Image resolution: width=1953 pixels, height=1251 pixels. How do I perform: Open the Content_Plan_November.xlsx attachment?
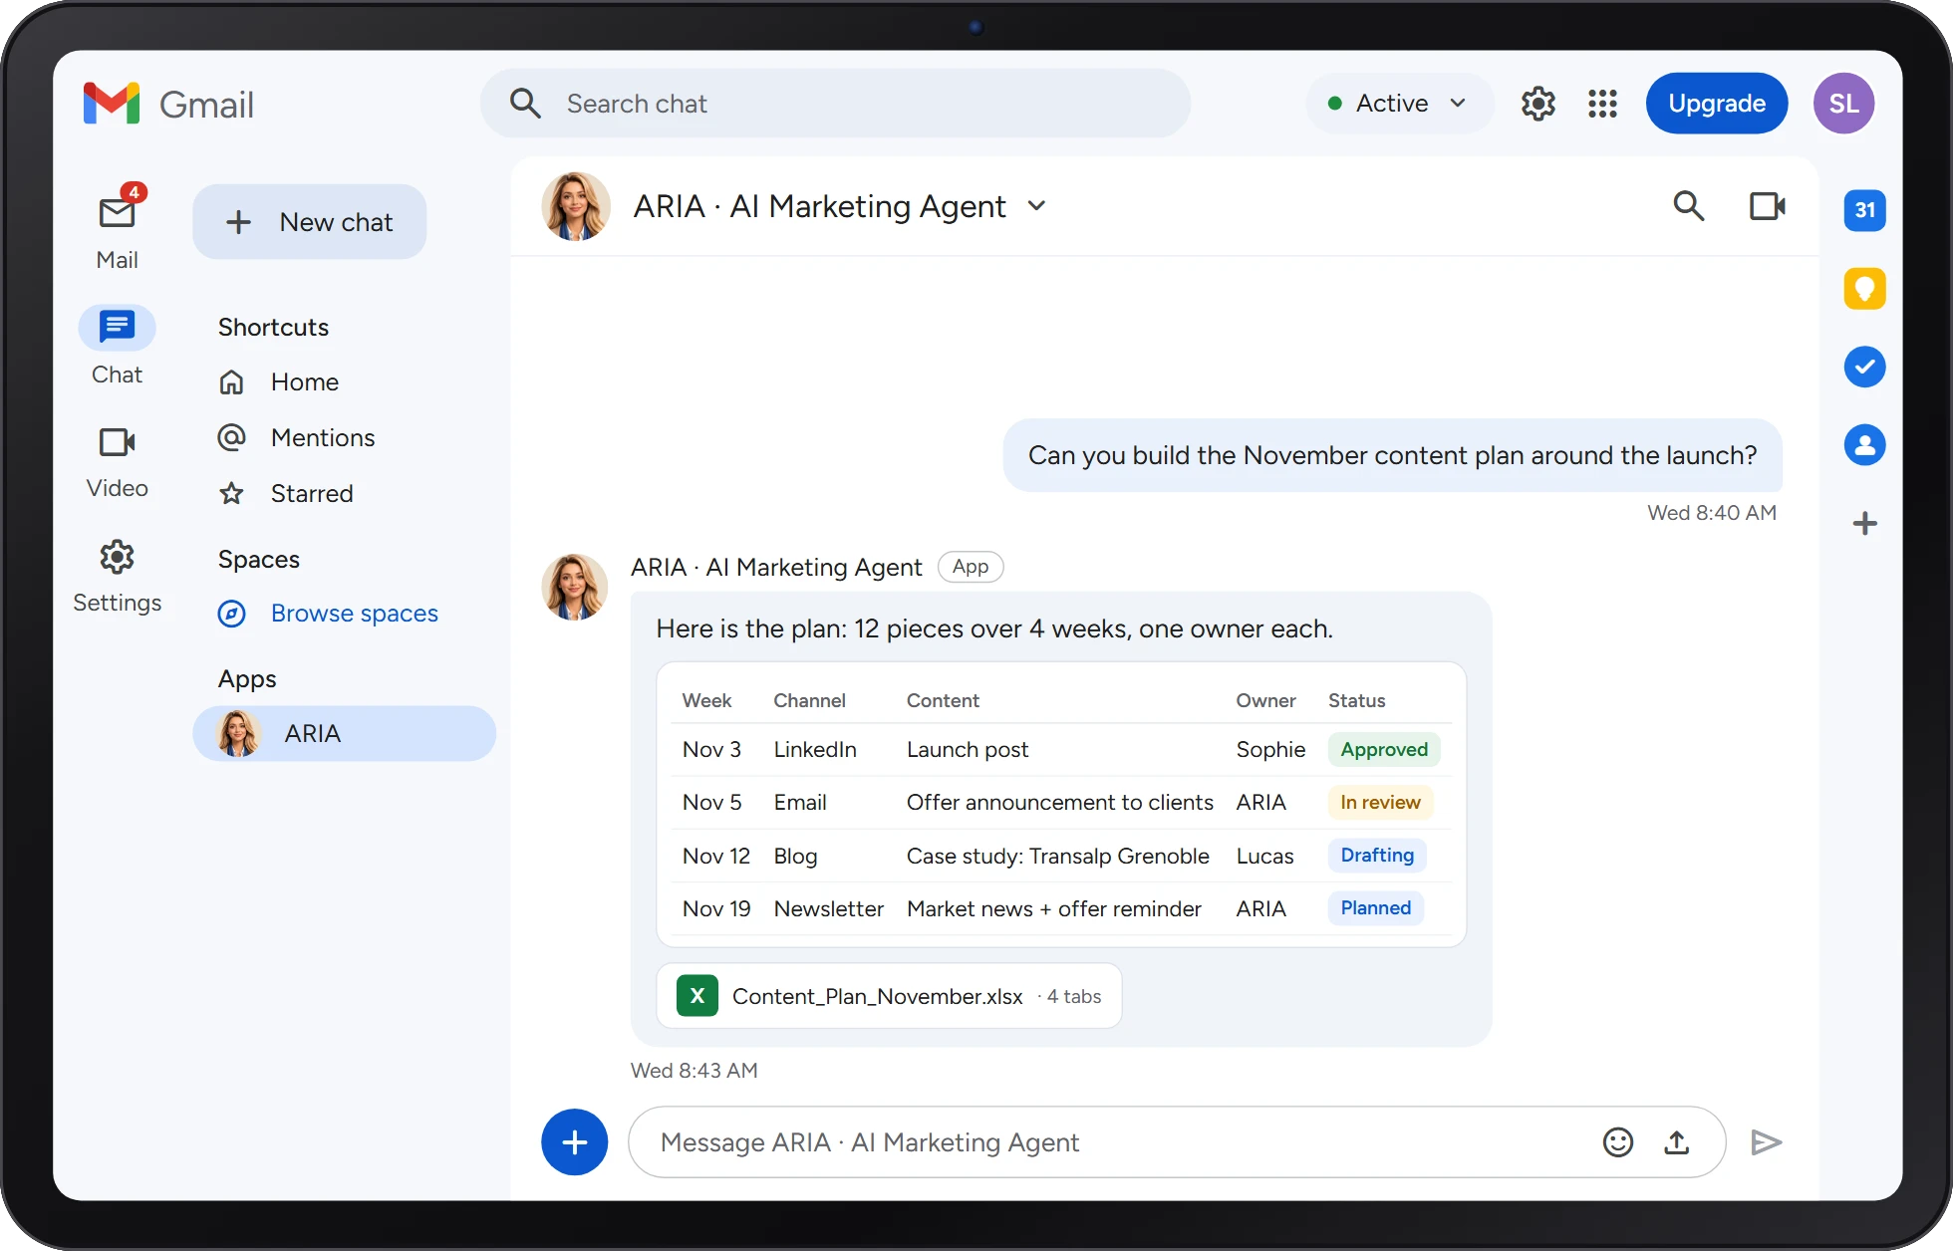[889, 996]
